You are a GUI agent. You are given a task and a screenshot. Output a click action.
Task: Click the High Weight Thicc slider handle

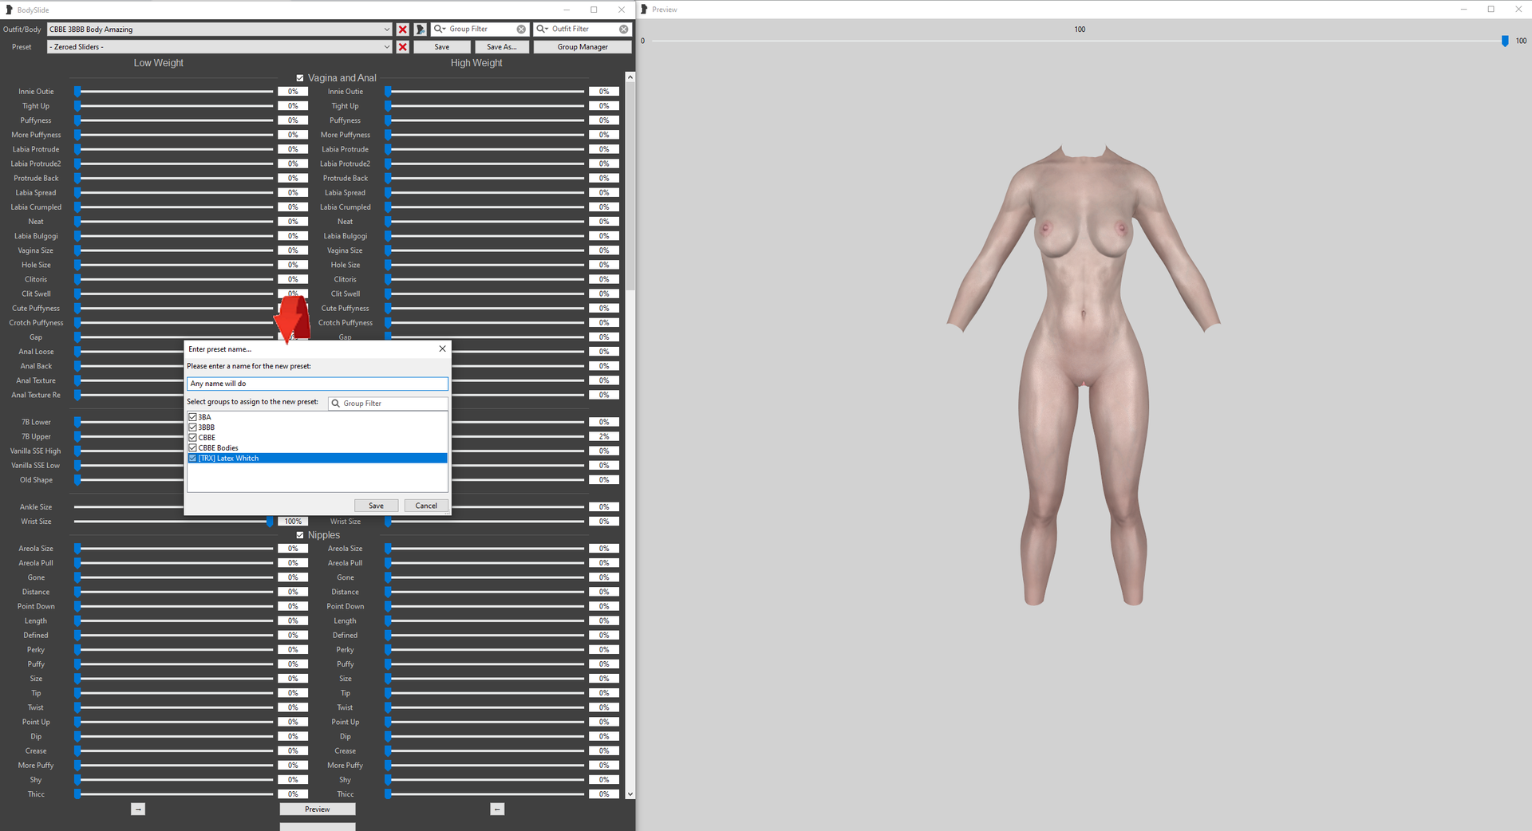click(x=388, y=794)
